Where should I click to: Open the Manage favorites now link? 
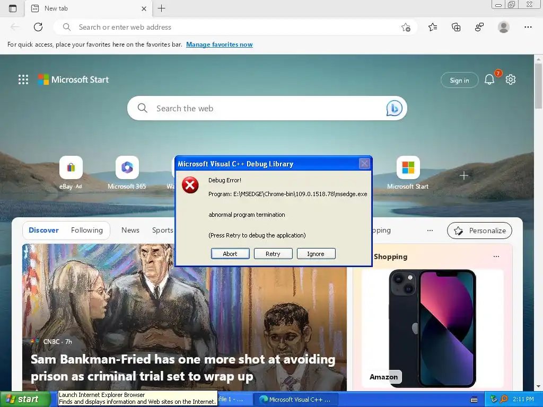[219, 45]
